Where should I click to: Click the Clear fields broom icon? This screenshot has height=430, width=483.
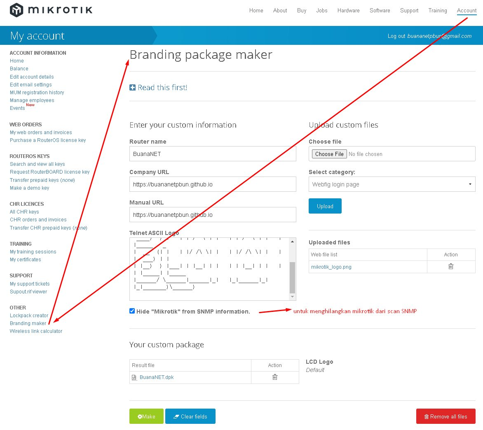point(176,416)
